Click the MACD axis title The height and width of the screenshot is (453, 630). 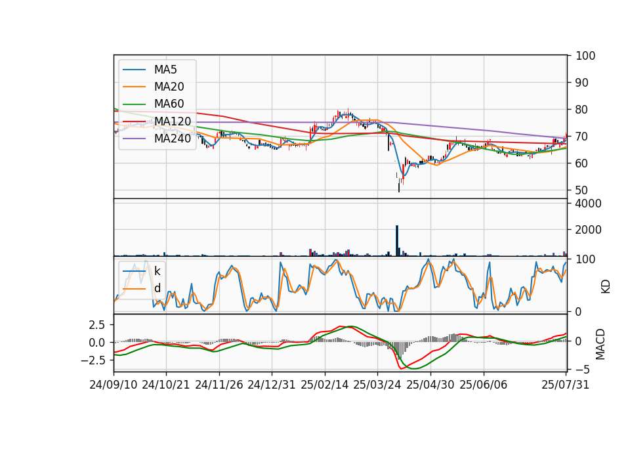click(600, 344)
